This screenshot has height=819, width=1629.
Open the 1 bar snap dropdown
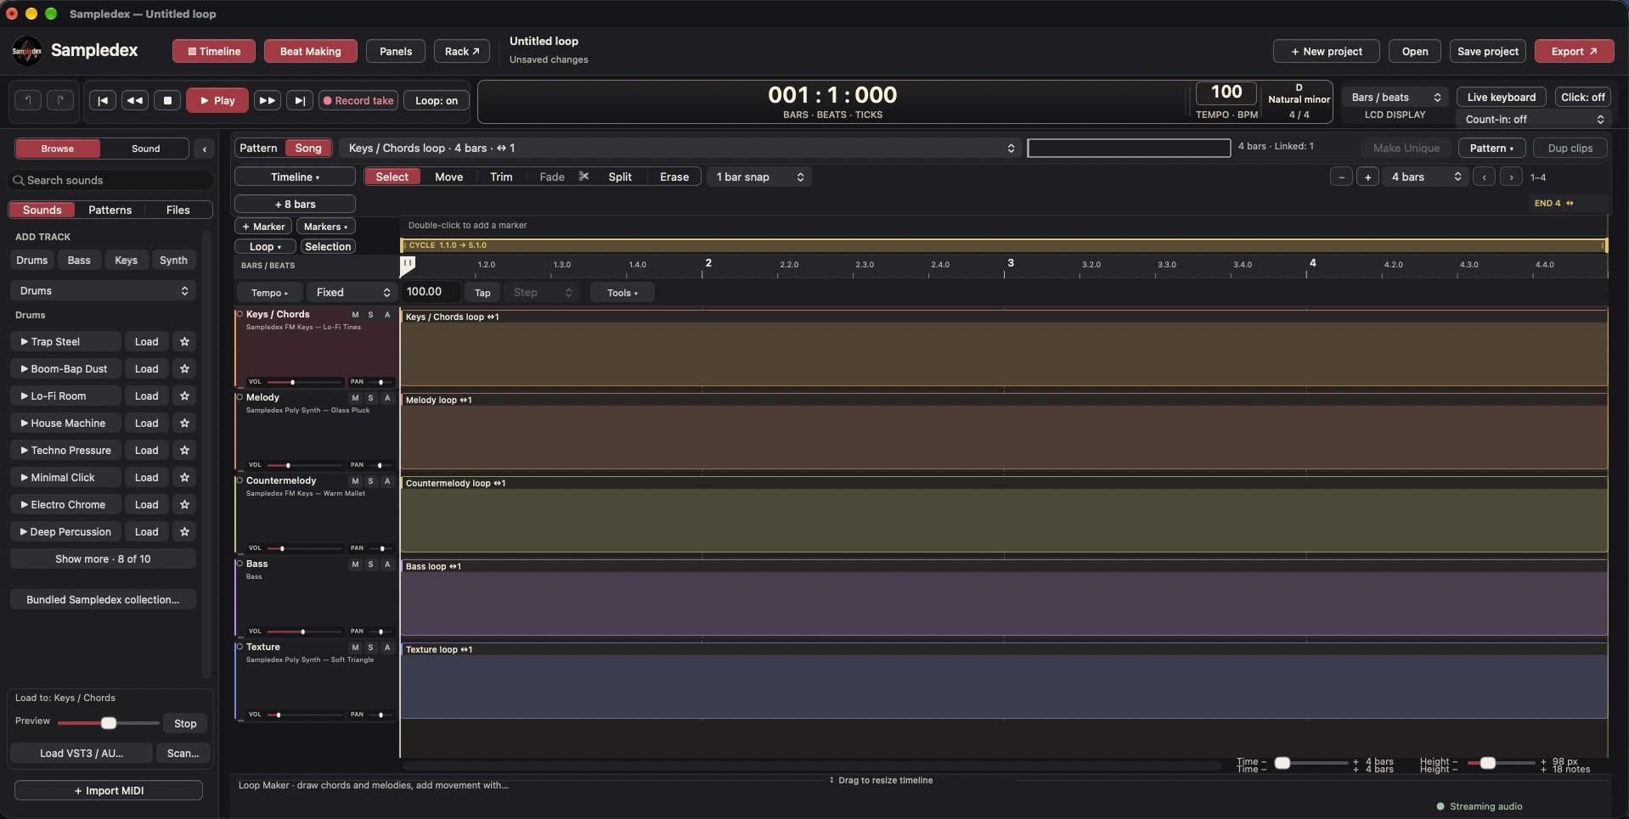759,177
